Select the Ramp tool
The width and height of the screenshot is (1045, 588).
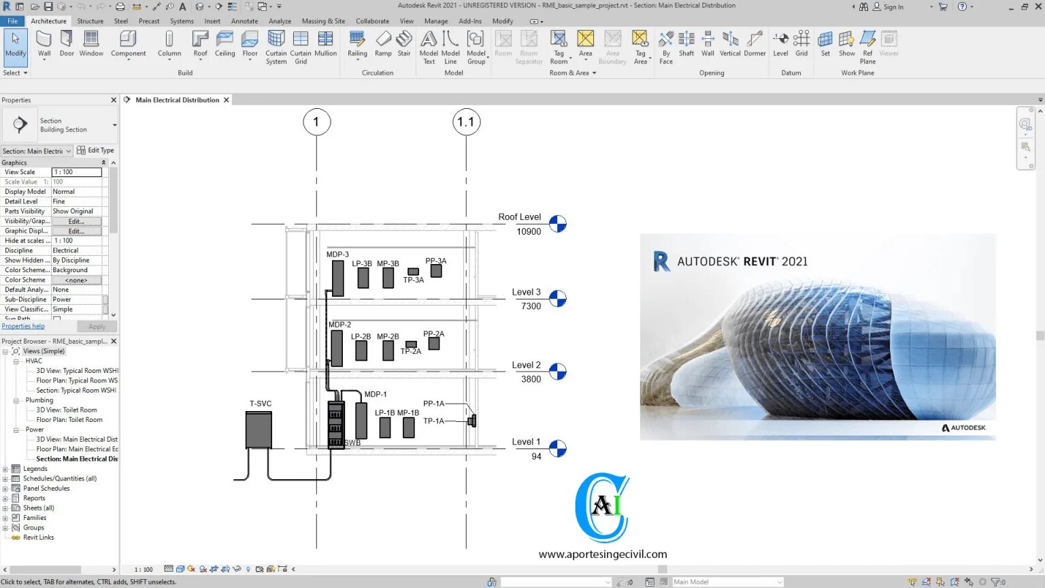point(384,44)
